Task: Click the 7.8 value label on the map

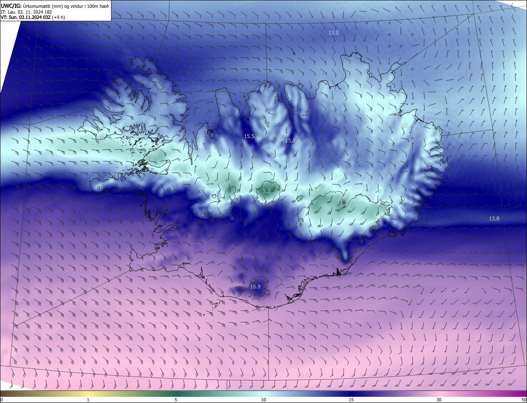Action: click(x=150, y=159)
